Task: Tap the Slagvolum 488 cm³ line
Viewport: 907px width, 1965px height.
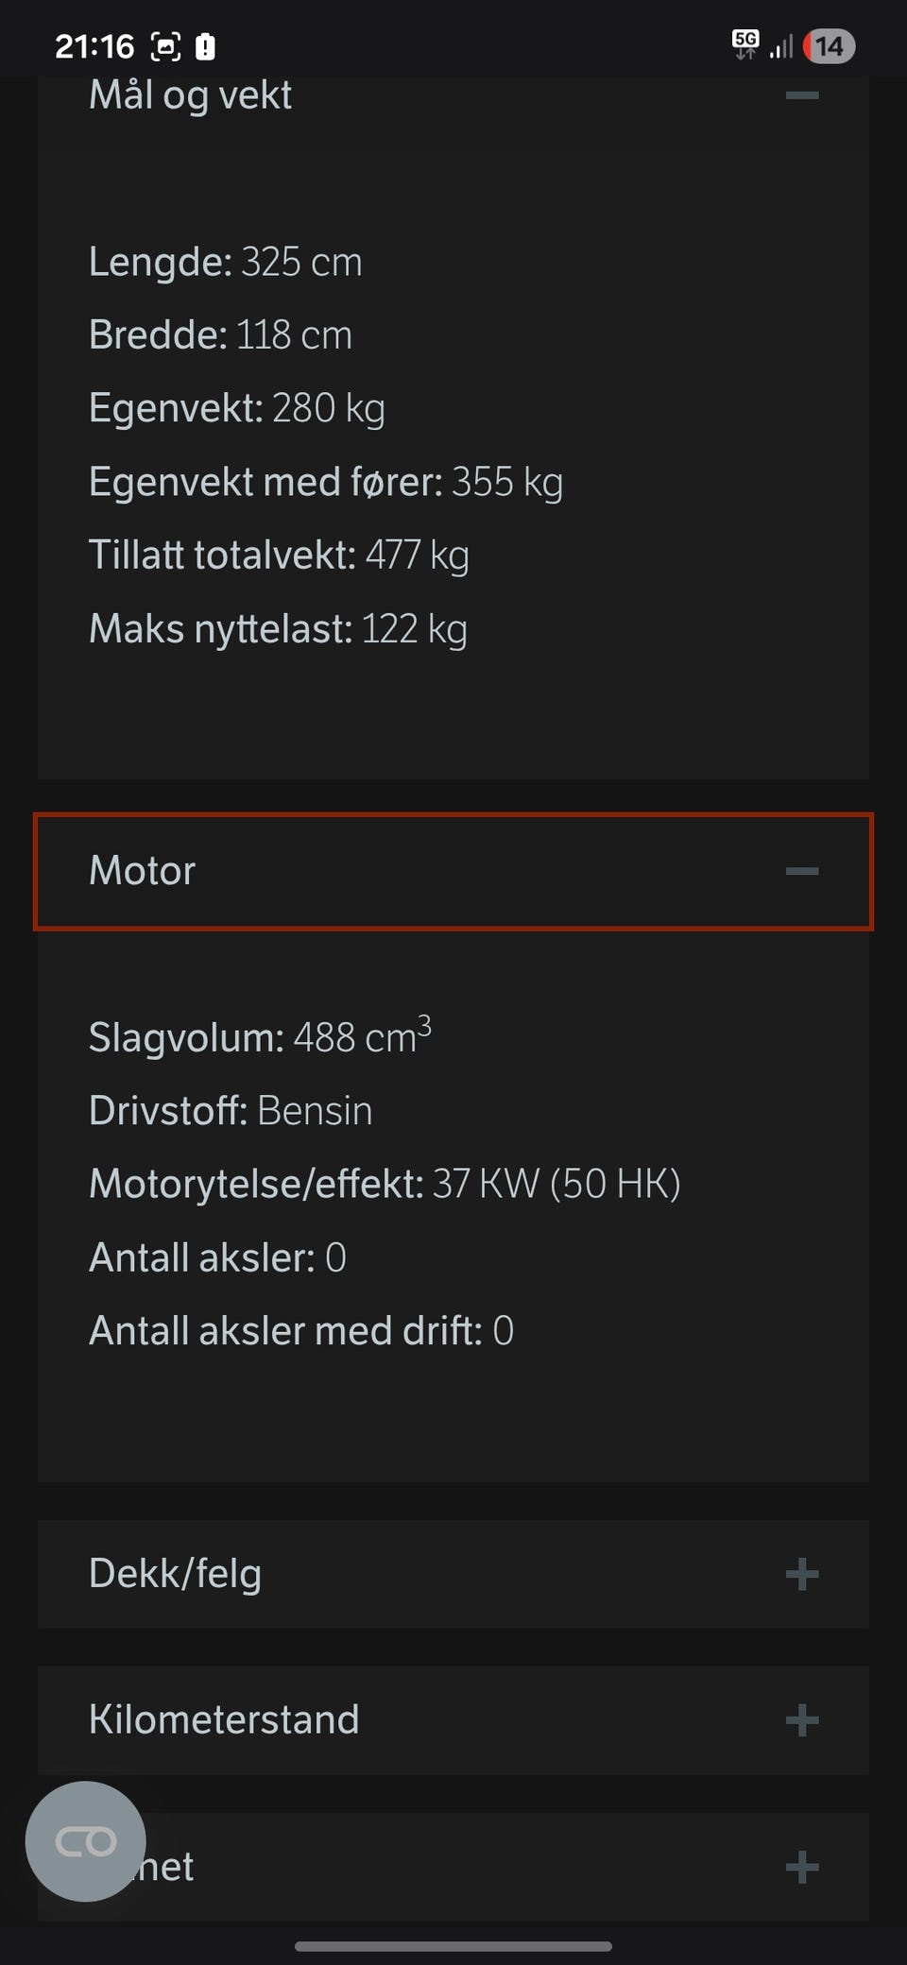Action: tap(260, 1037)
